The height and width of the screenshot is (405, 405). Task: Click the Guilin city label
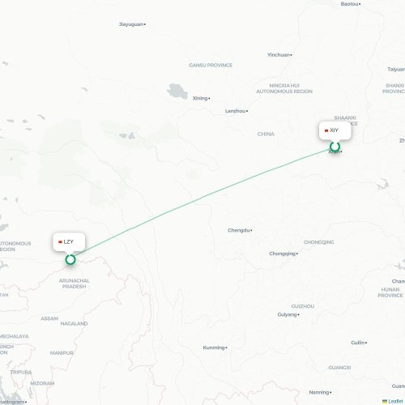pyautogui.click(x=359, y=343)
